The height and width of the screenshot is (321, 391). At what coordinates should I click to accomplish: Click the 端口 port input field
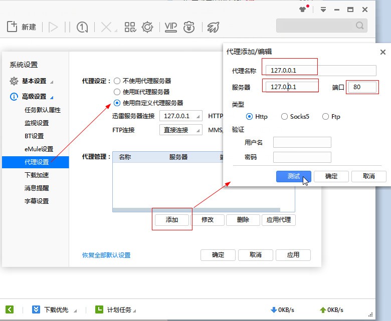click(362, 87)
